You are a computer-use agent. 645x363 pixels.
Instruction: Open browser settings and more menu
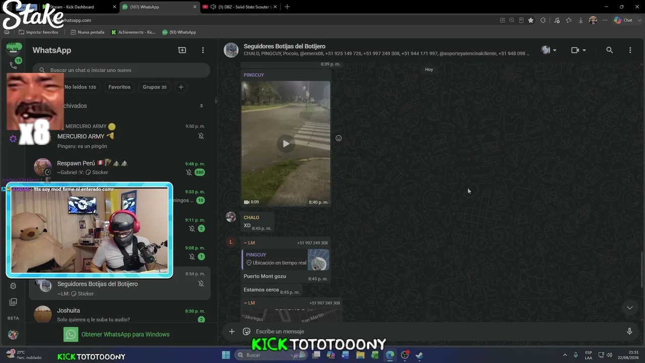tap(605, 20)
